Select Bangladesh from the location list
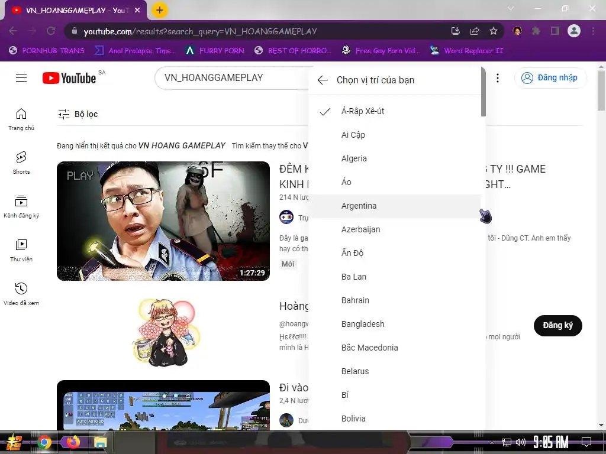Screen dimensions: 606x454 point(395,324)
